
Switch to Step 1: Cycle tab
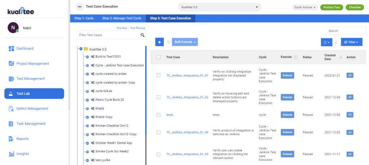point(84,18)
